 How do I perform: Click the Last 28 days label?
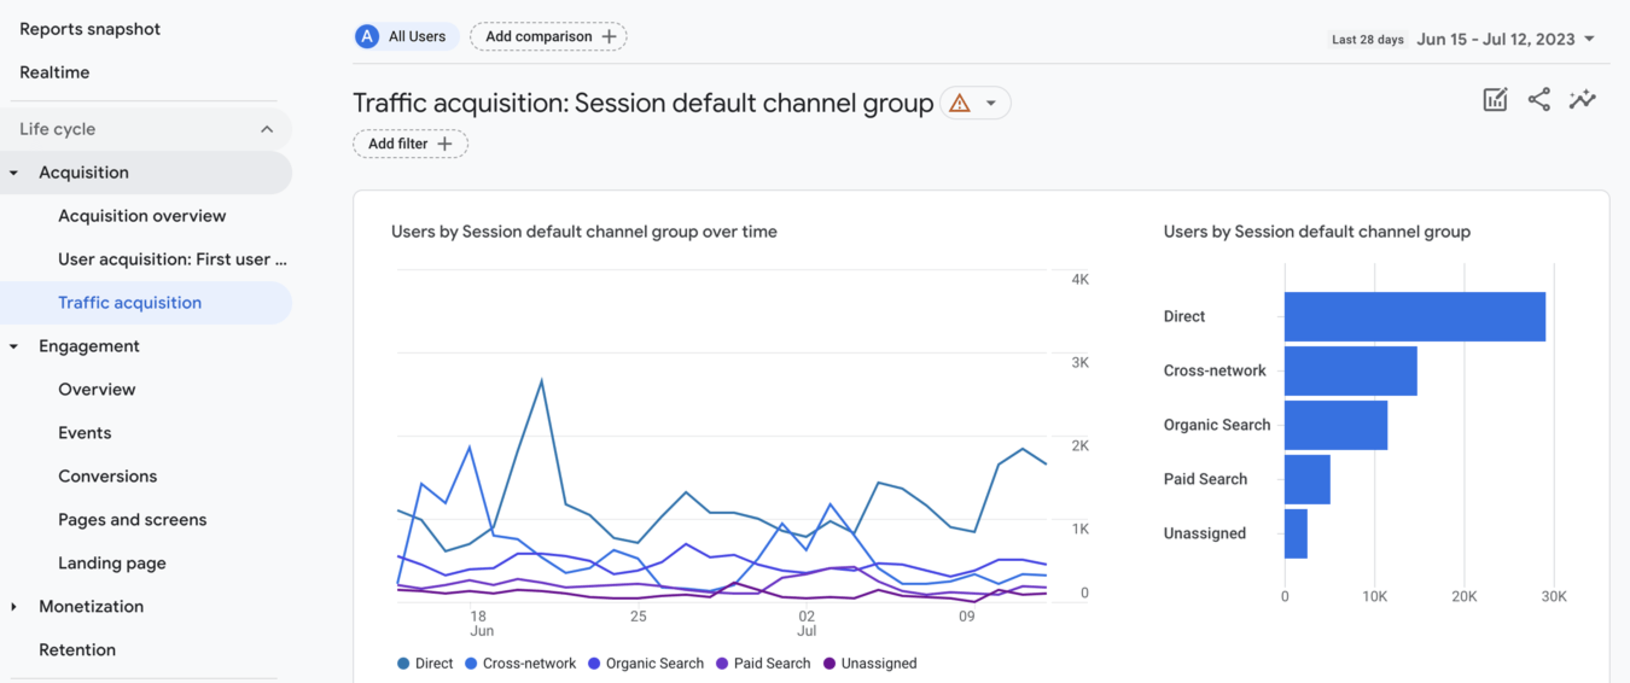(x=1367, y=39)
